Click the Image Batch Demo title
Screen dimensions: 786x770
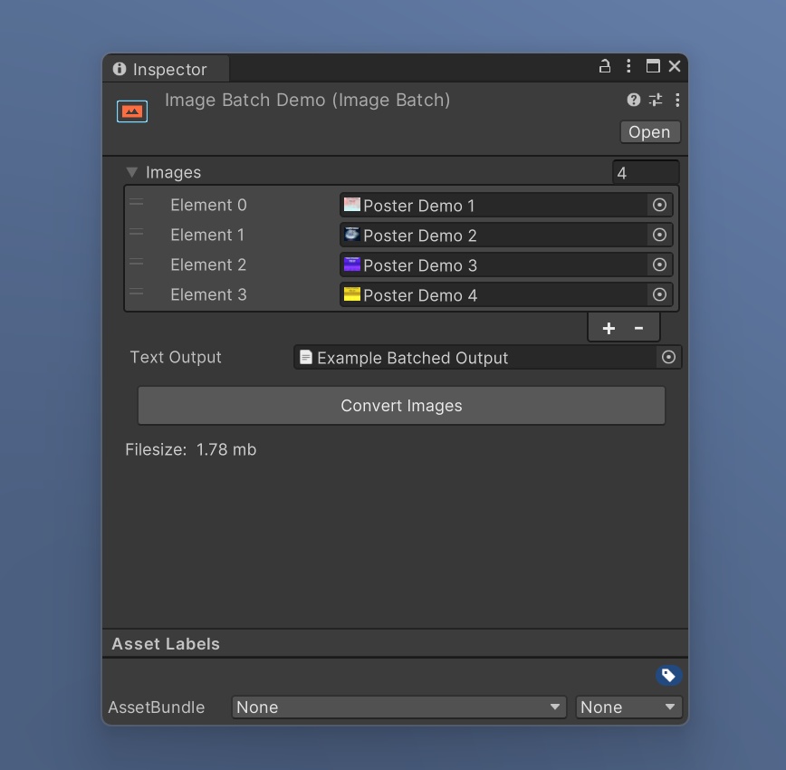click(307, 101)
